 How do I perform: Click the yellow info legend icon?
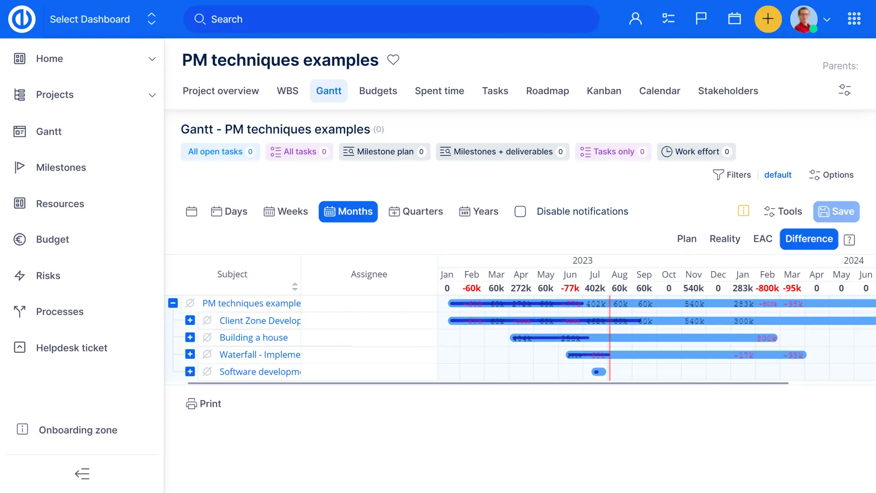(743, 211)
